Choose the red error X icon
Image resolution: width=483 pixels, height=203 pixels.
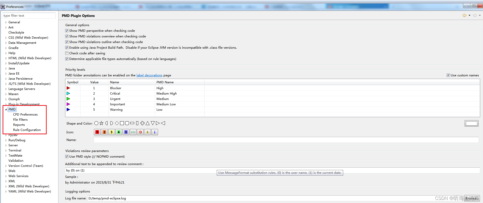140,132
